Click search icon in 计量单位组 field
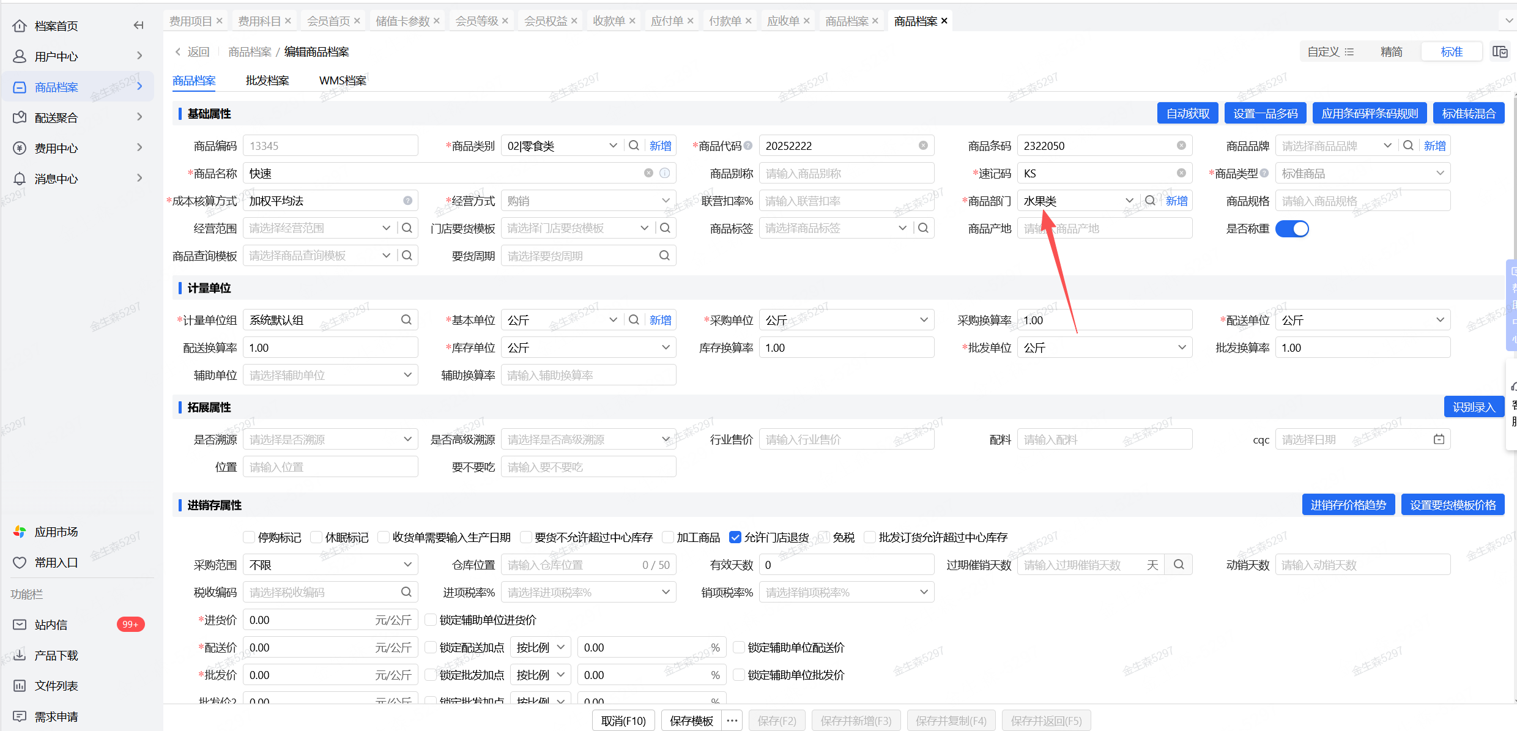 click(406, 320)
